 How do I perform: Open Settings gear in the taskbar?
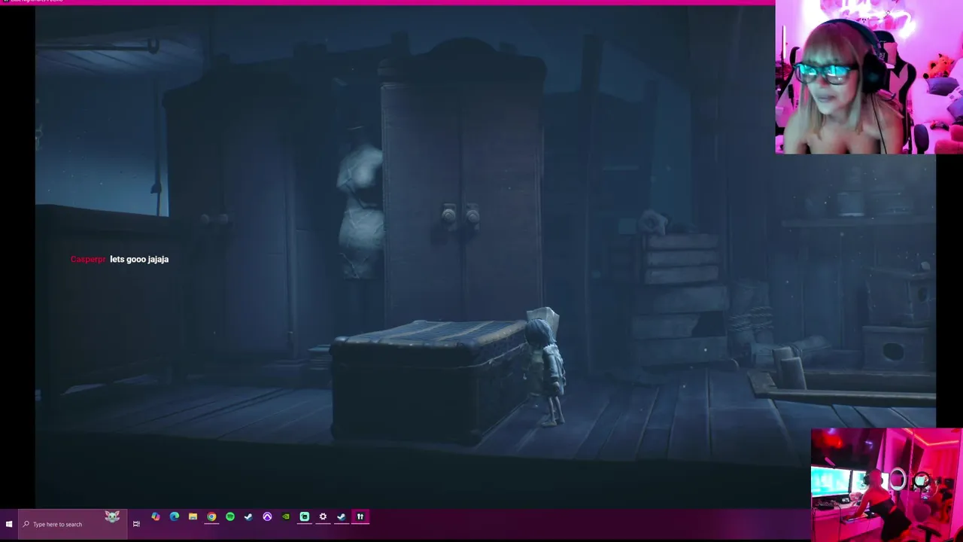click(323, 516)
